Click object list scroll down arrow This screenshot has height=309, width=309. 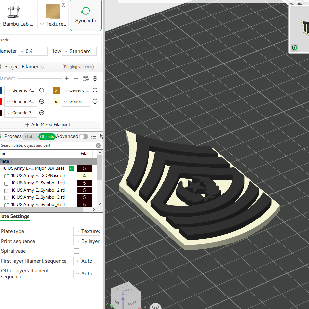click(x=100, y=204)
